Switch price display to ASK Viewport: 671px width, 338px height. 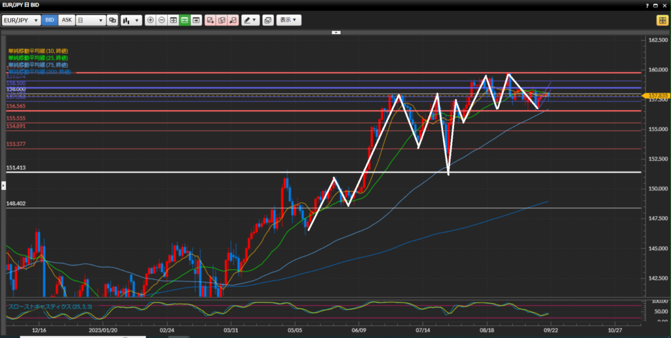pos(66,20)
